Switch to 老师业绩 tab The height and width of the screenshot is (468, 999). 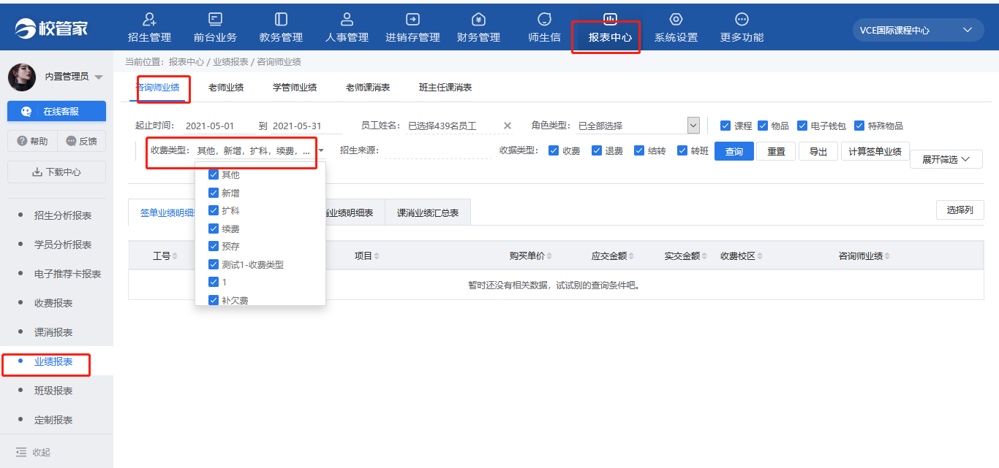[226, 88]
